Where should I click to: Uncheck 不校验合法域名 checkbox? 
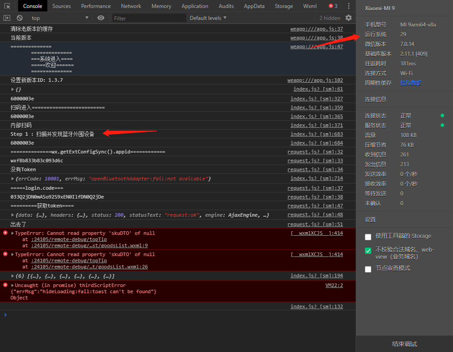(x=368, y=251)
